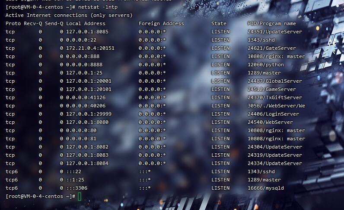Screen dimensions: 344x210
Task: Click the State column header
Action: tap(219, 23)
